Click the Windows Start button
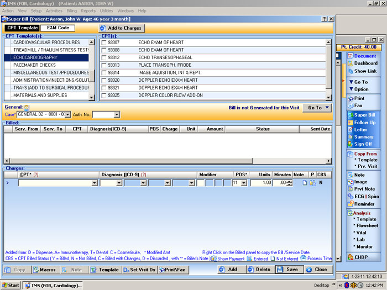Image resolution: width=387 pixels, height=290 pixels. 11,286
